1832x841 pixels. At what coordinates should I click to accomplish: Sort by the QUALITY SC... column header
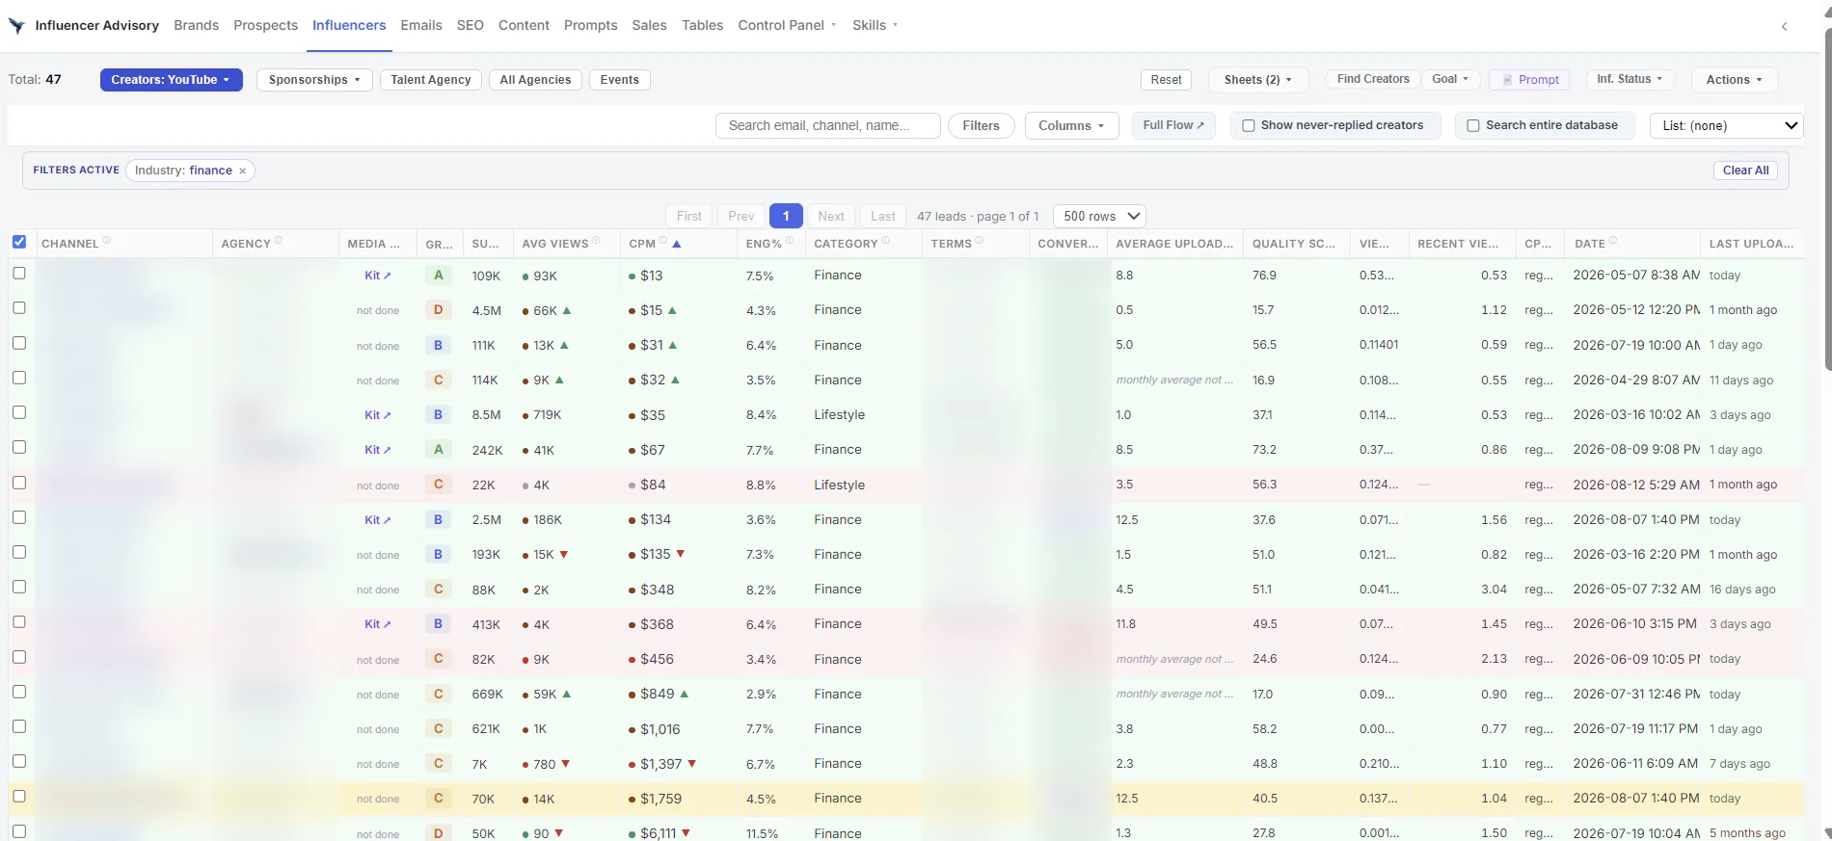(x=1293, y=244)
